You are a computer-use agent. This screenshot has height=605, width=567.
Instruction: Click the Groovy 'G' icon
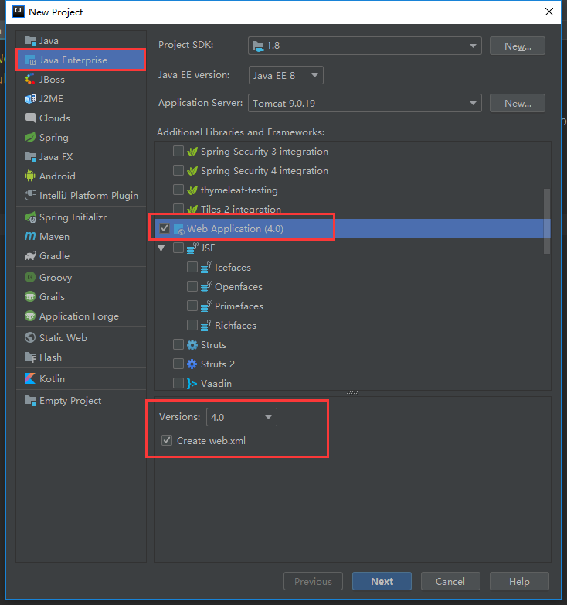tap(30, 277)
